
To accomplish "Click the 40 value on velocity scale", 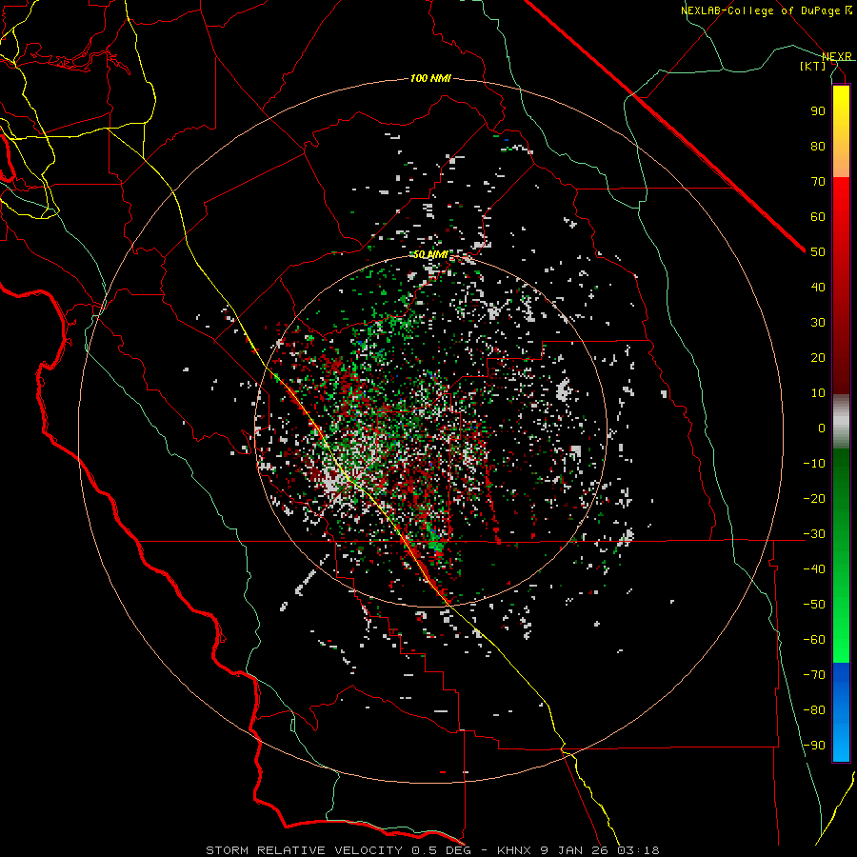I will (x=818, y=287).
